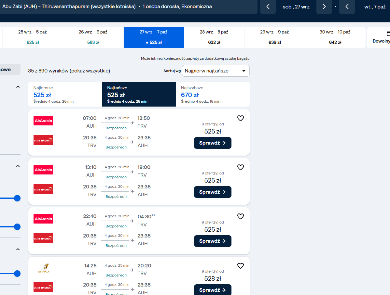The height and width of the screenshot is (295, 390).
Task: Click Sprawdź for the 528 zł Etihad flight
Action: pos(213,290)
